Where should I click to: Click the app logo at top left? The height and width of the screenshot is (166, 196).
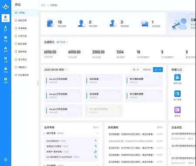click(6, 6)
